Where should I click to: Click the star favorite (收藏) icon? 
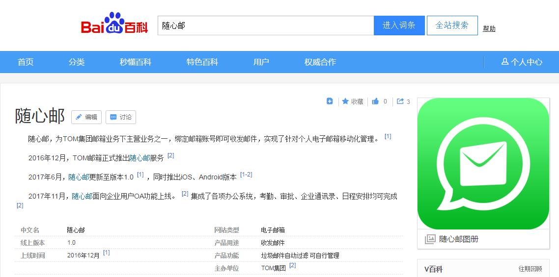[x=345, y=101]
